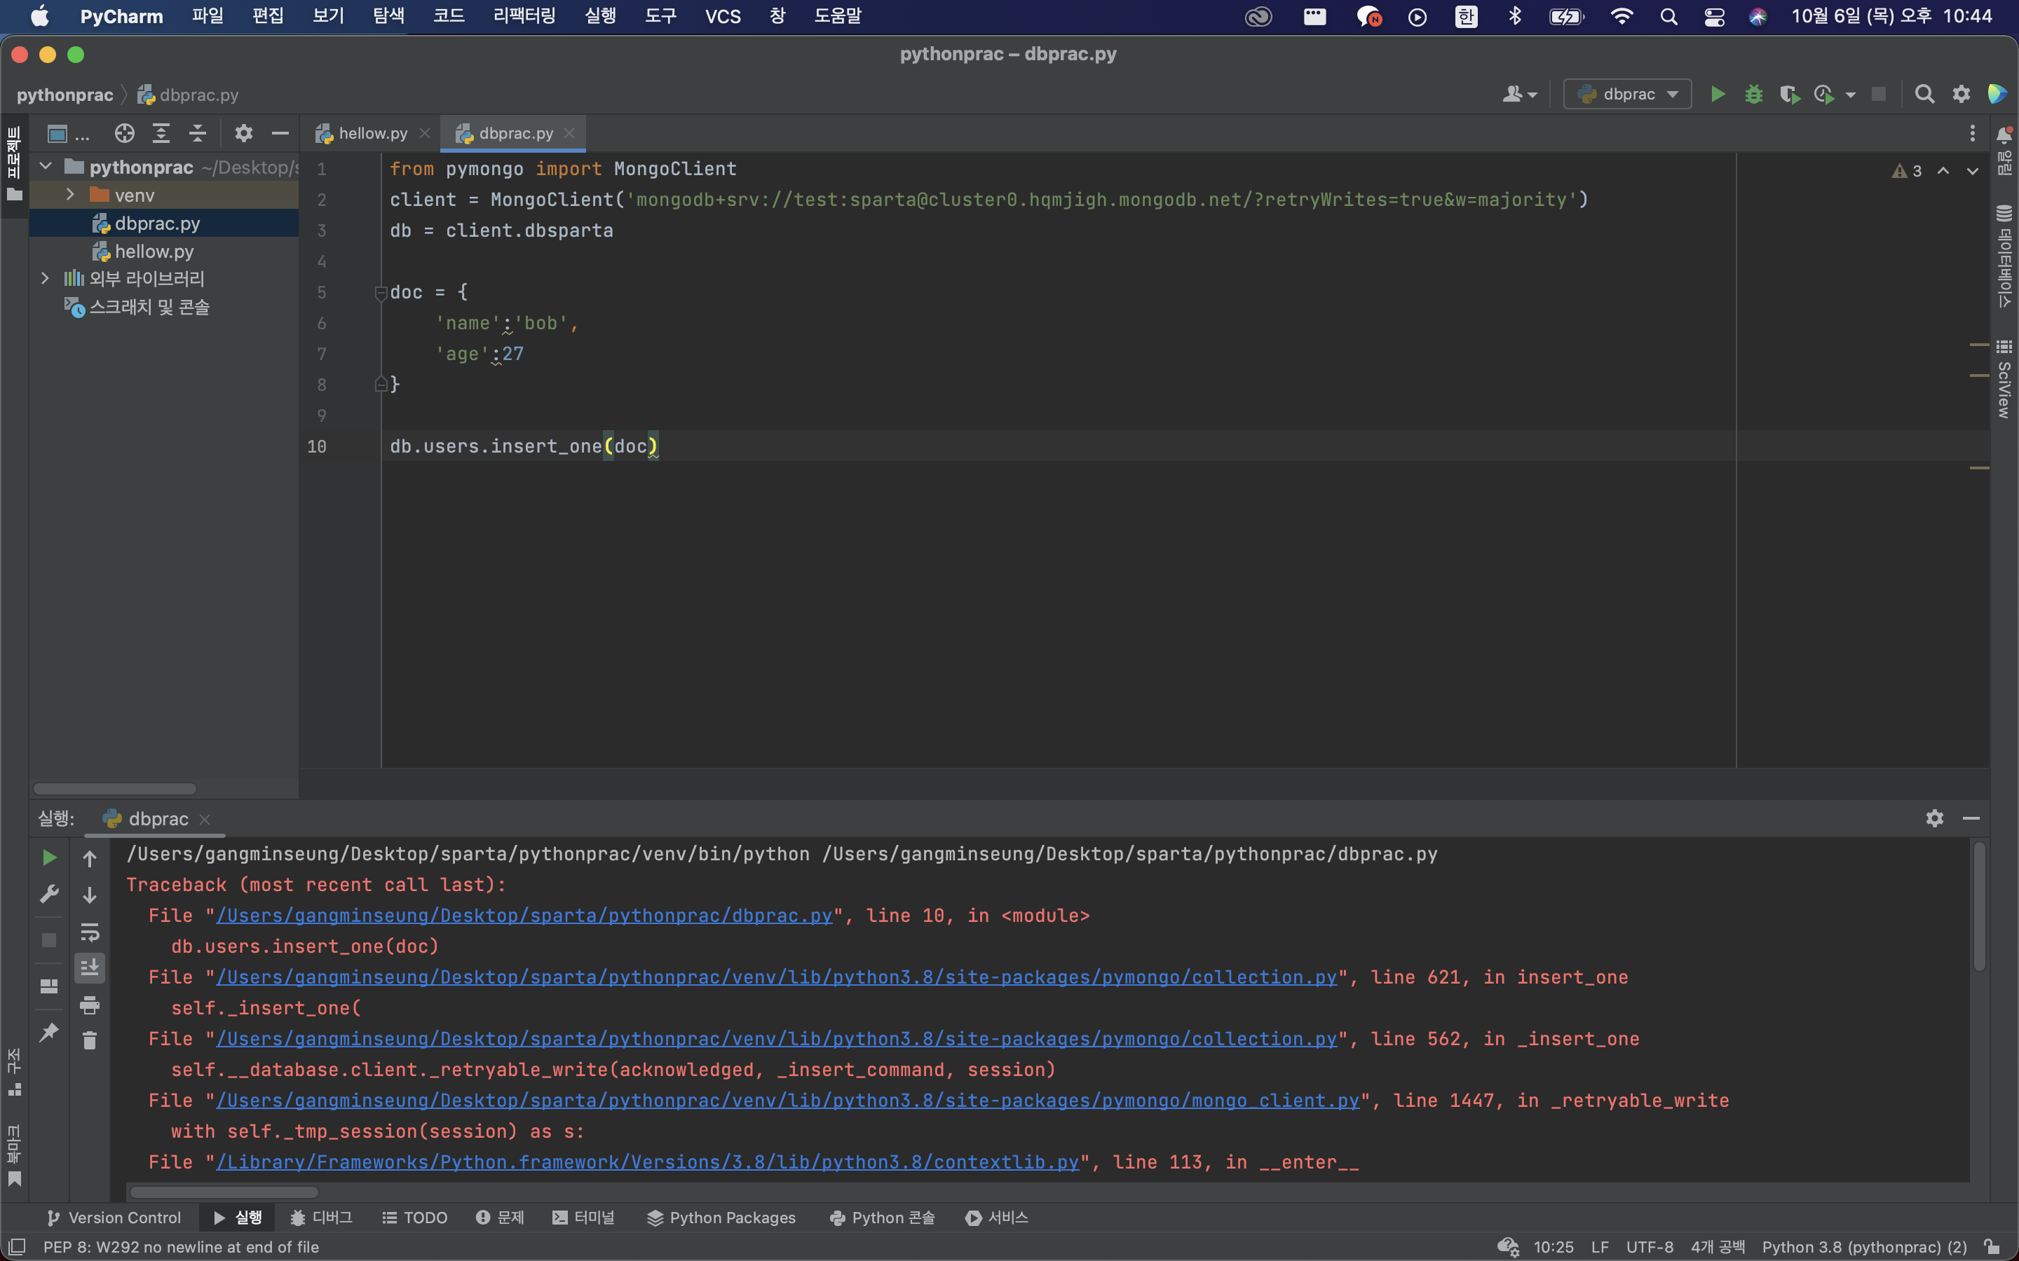The image size is (2019, 1261).
Task: Go to previous highlighted warning arrow
Action: [1943, 171]
